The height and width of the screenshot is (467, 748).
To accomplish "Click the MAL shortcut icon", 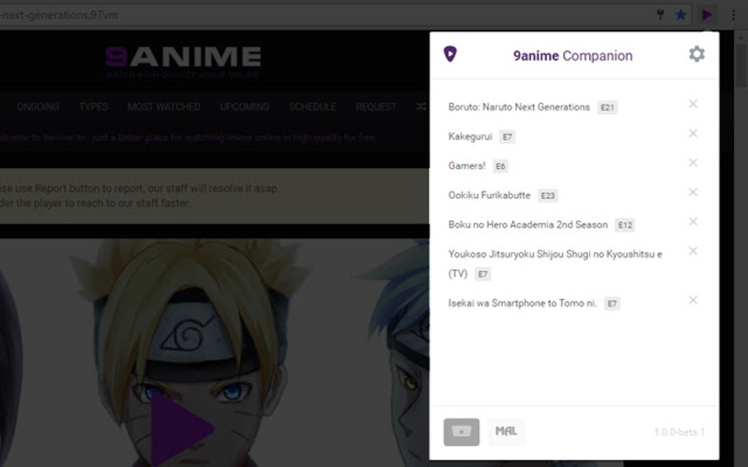I will (x=505, y=432).
